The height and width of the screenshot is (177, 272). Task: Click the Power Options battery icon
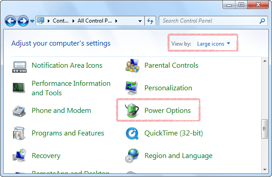click(x=132, y=111)
